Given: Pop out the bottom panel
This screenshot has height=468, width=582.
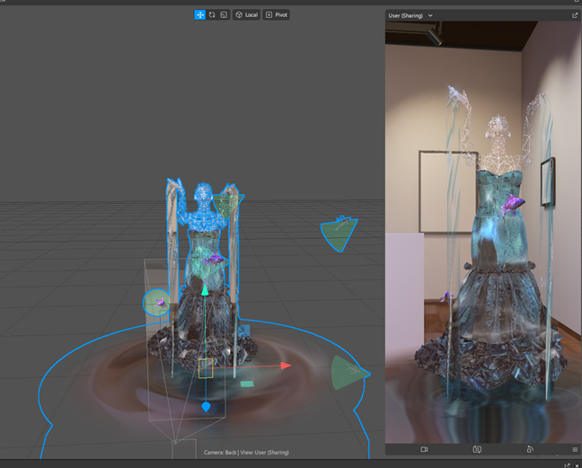Looking at the screenshot, I should pyautogui.click(x=567, y=465).
